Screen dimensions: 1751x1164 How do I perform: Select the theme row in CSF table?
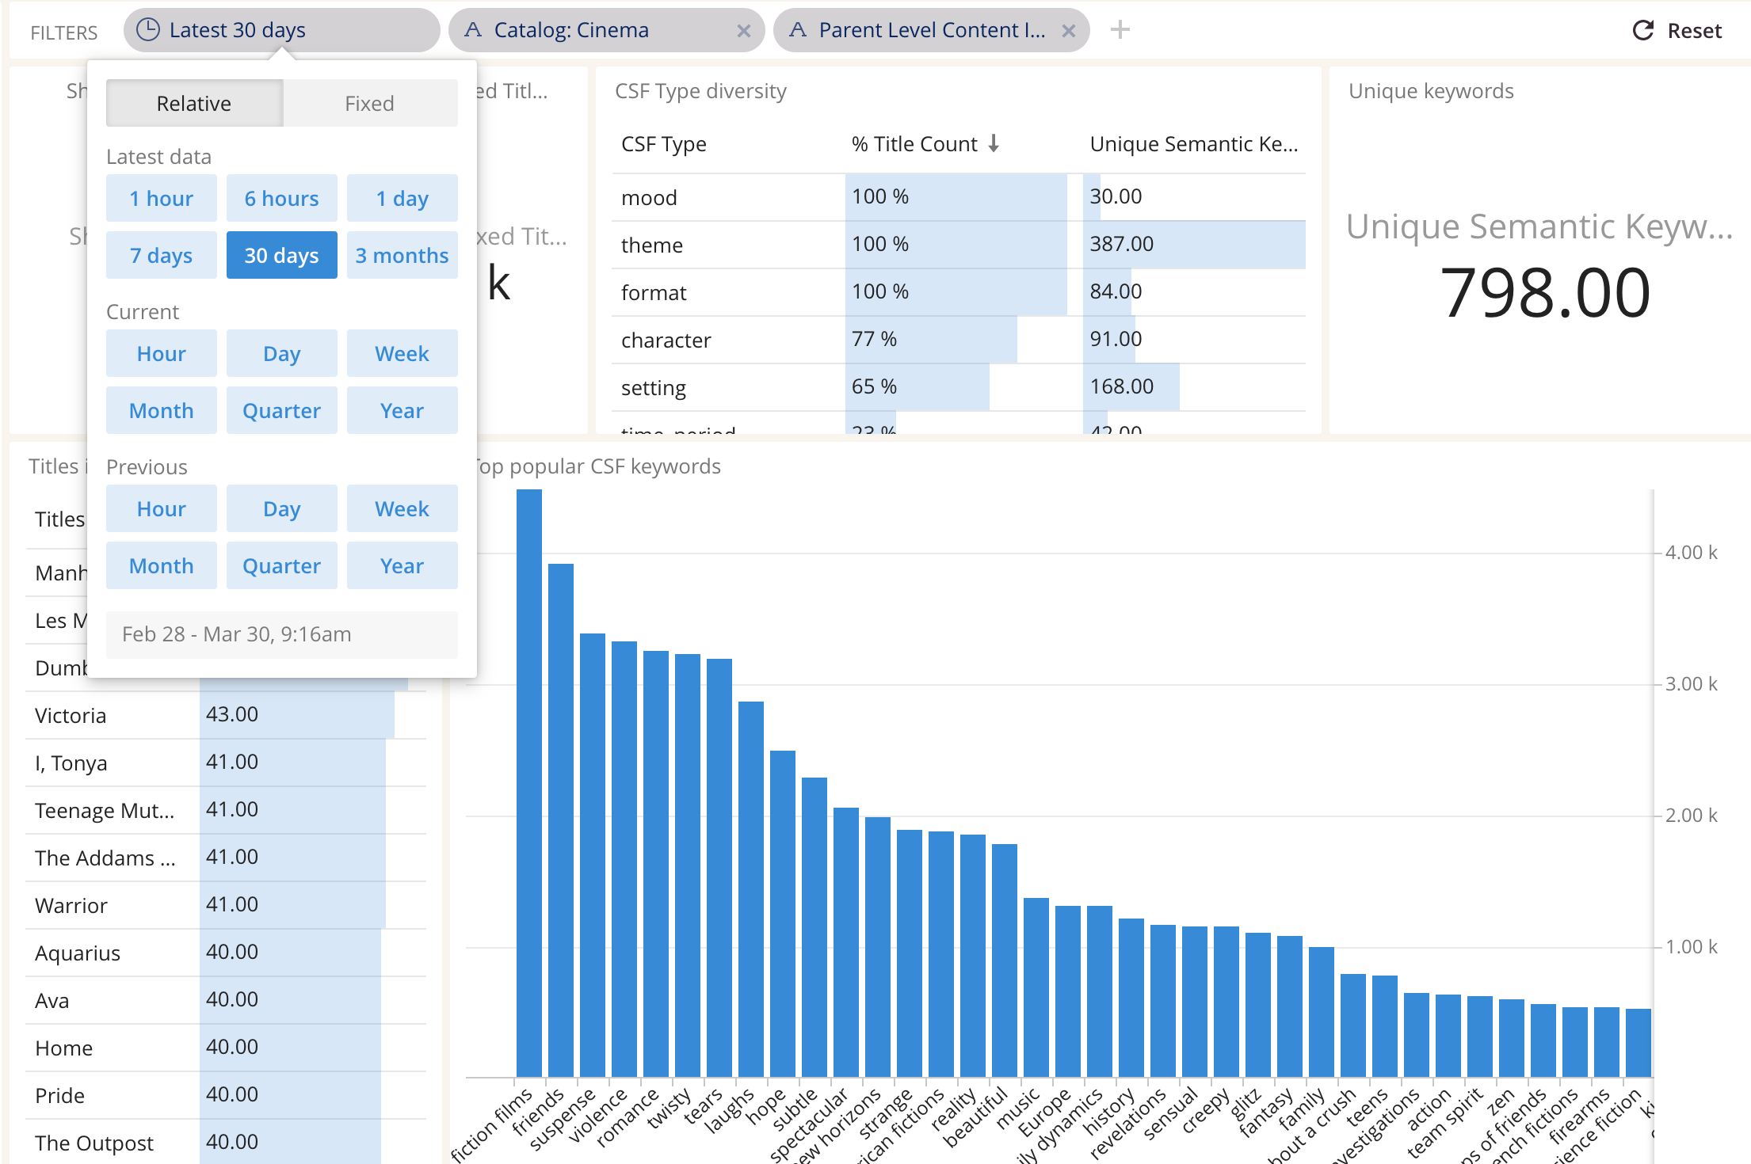pyautogui.click(x=959, y=245)
